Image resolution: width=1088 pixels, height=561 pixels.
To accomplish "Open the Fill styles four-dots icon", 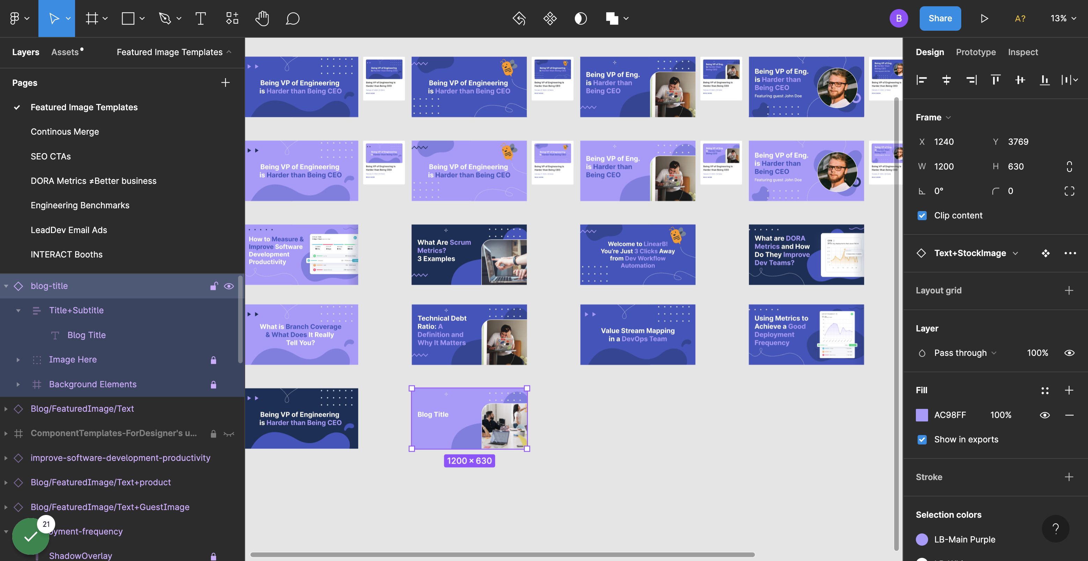I will [x=1045, y=390].
